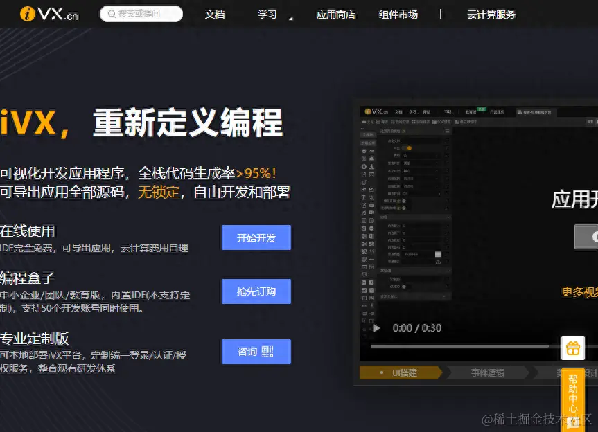Viewport: 598px width, 432px height.
Task: Click the orange 无锁定 text
Action: [x=159, y=192]
